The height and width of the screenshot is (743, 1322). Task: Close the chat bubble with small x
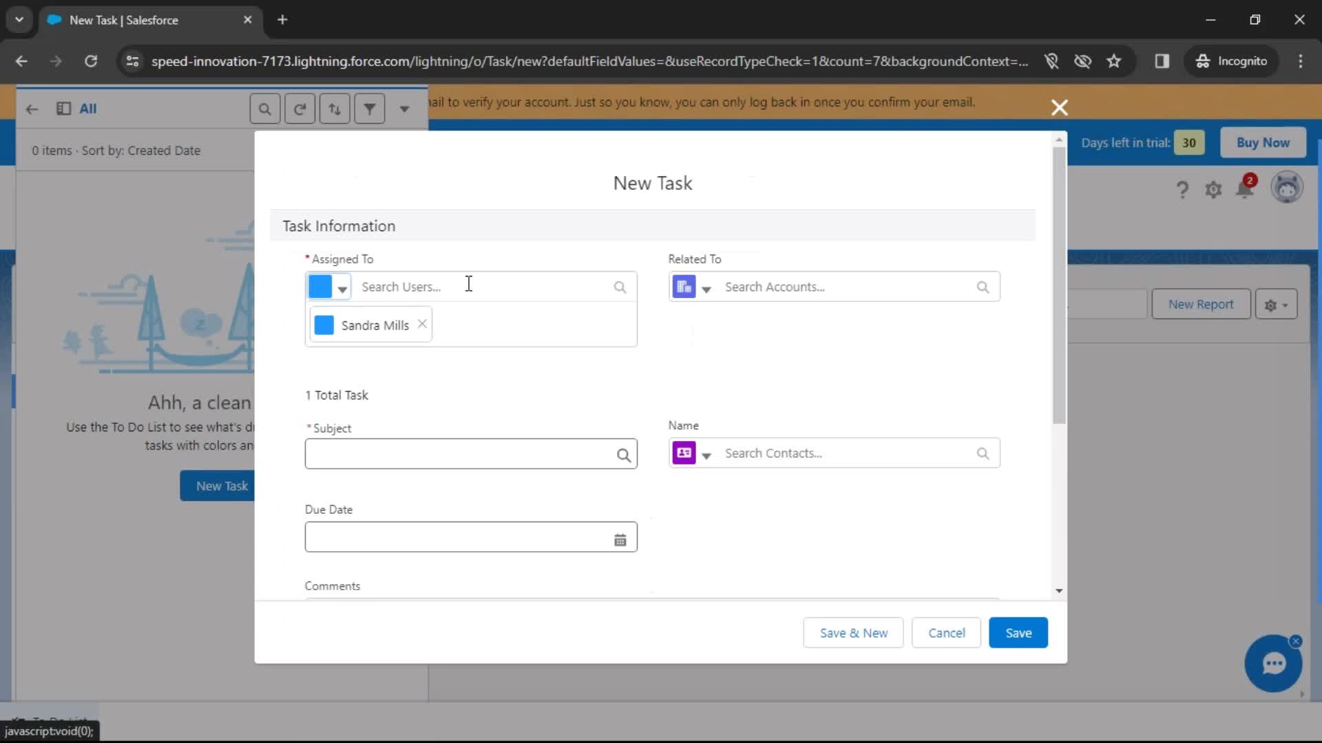1296,641
